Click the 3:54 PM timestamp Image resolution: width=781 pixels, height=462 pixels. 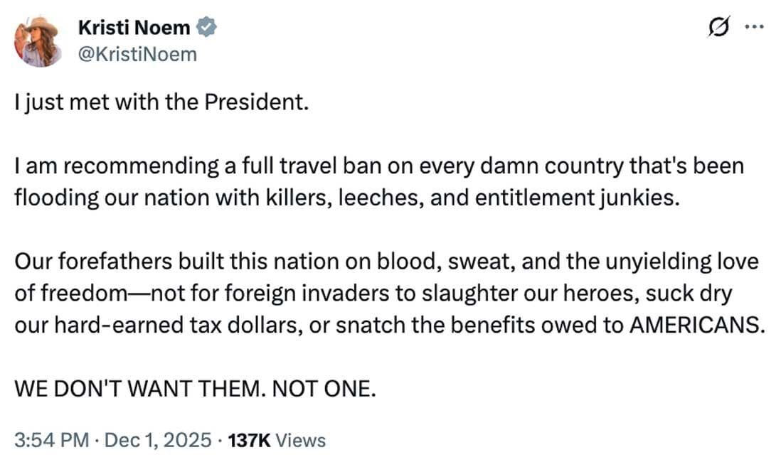tap(51, 440)
